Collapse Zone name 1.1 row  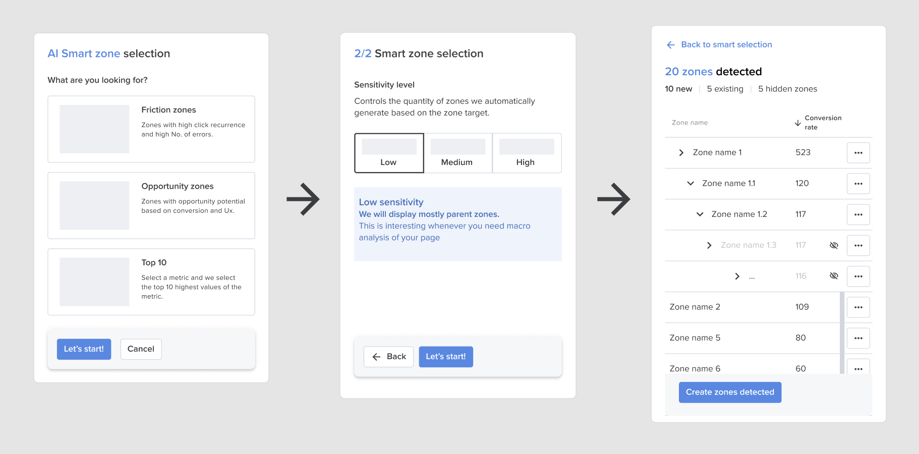[x=691, y=184]
